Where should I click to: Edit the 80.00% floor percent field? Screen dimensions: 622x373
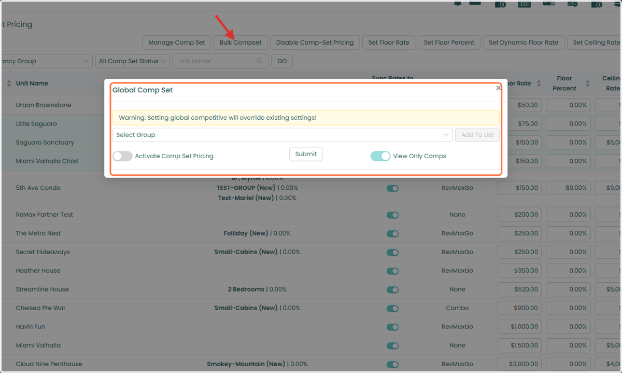[569, 188]
